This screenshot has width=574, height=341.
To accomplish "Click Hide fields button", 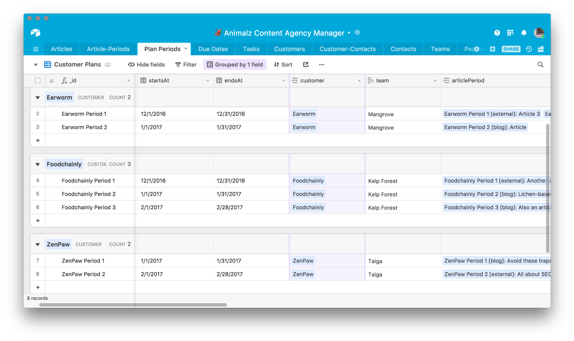I will click(x=146, y=65).
